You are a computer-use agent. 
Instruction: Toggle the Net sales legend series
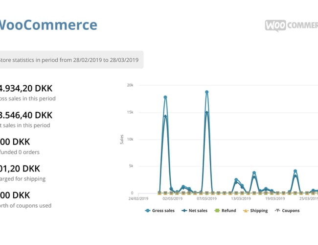pos(194,211)
